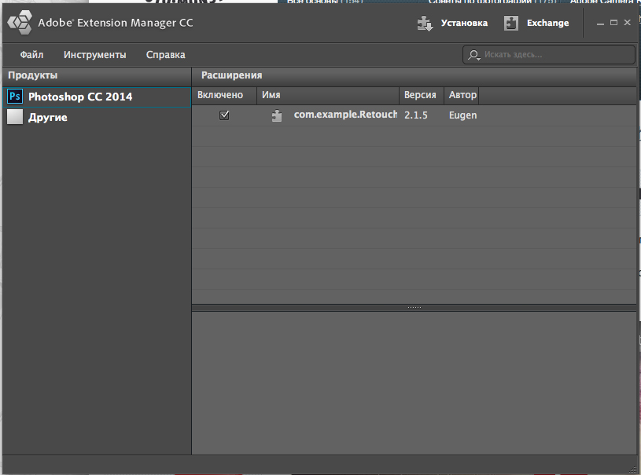Viewport: 641px width, 475px height.
Task: Click the dotted splitter handle between panes
Action: pos(414,307)
